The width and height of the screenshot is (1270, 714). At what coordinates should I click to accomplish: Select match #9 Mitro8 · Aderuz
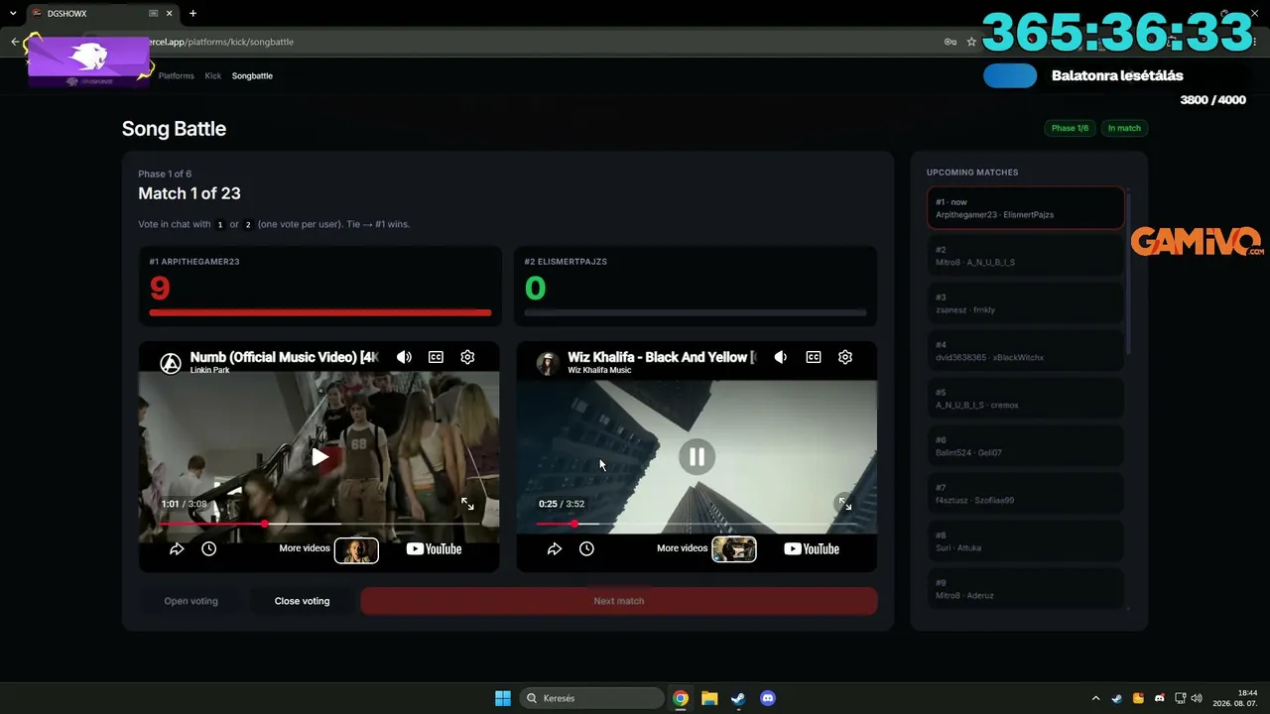[1026, 589]
